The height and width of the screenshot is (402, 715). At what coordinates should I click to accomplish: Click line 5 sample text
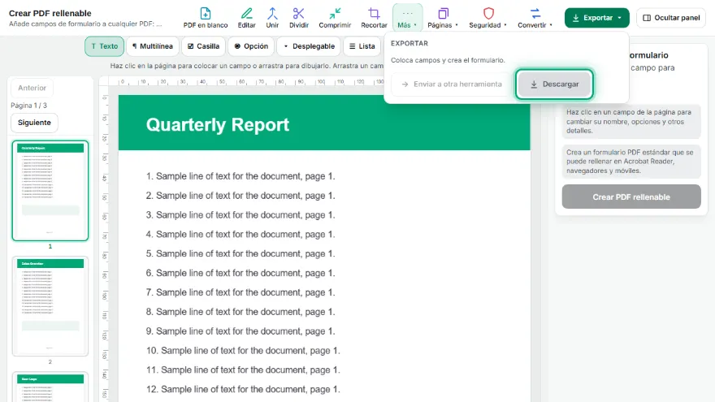coord(240,253)
